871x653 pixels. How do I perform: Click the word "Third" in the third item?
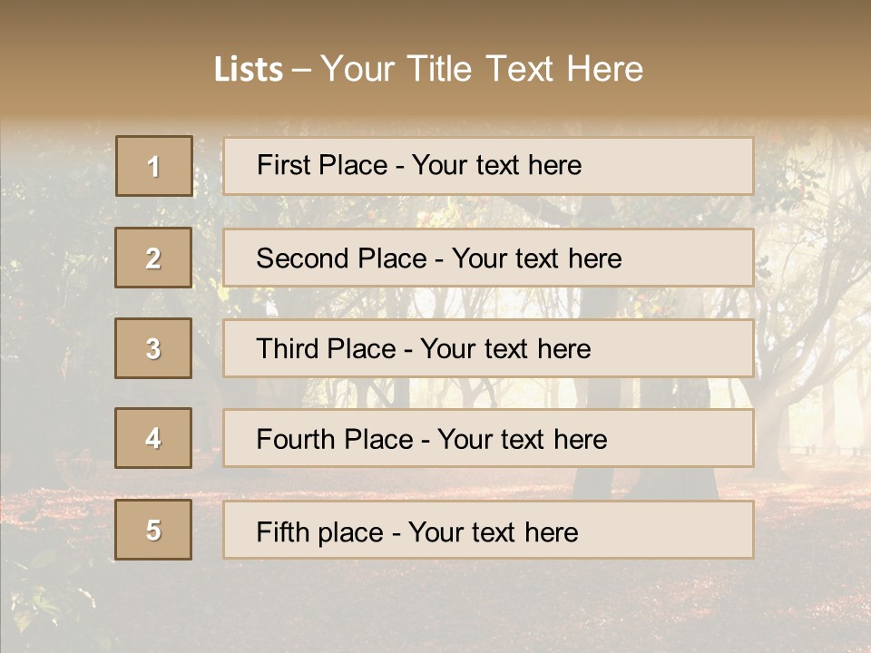pos(287,349)
